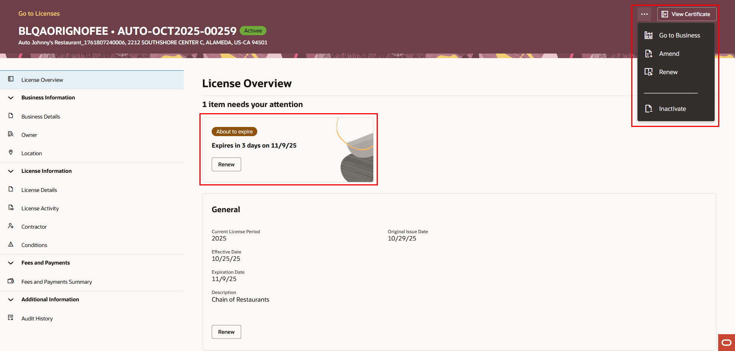735x351 pixels.
Task: Click the Owner icon in the sidebar
Action: (x=11, y=134)
